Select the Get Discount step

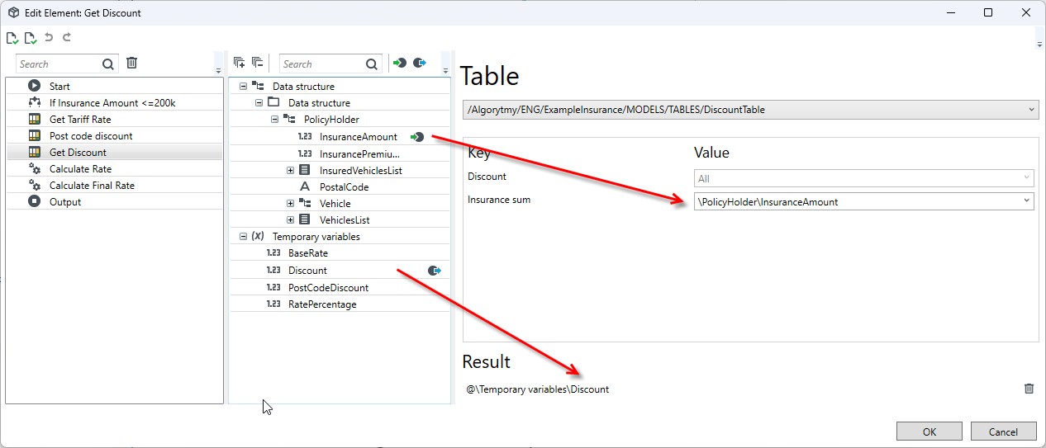click(x=114, y=152)
